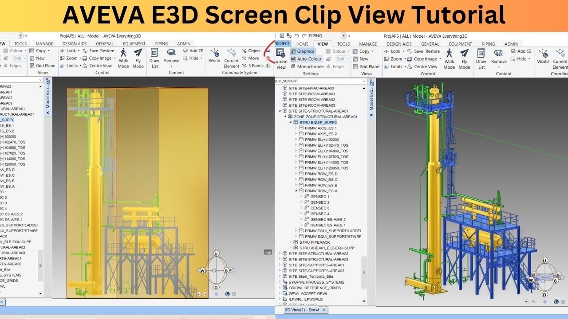Click Current View settings icon in right window
Viewport: 568px width, 319px height.
click(x=281, y=53)
